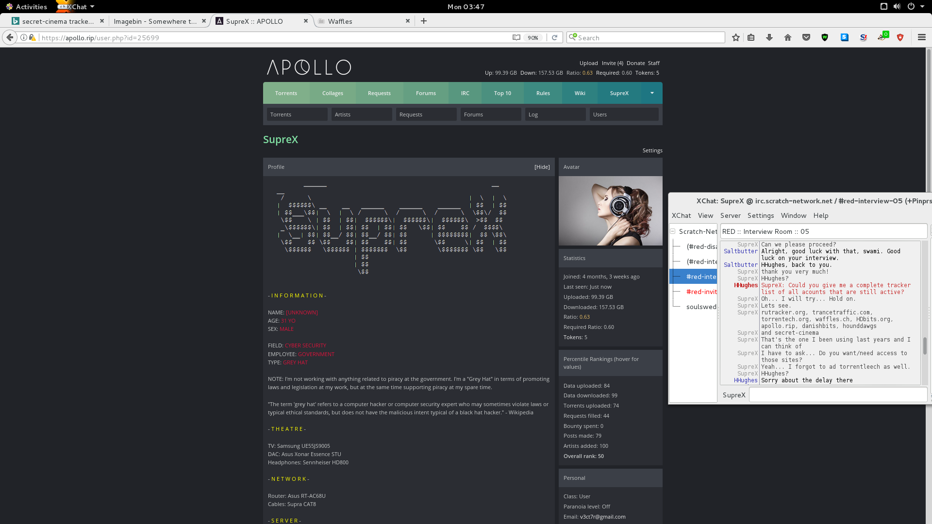Switch to the Imagebin tab
932x524 pixels.
155,21
